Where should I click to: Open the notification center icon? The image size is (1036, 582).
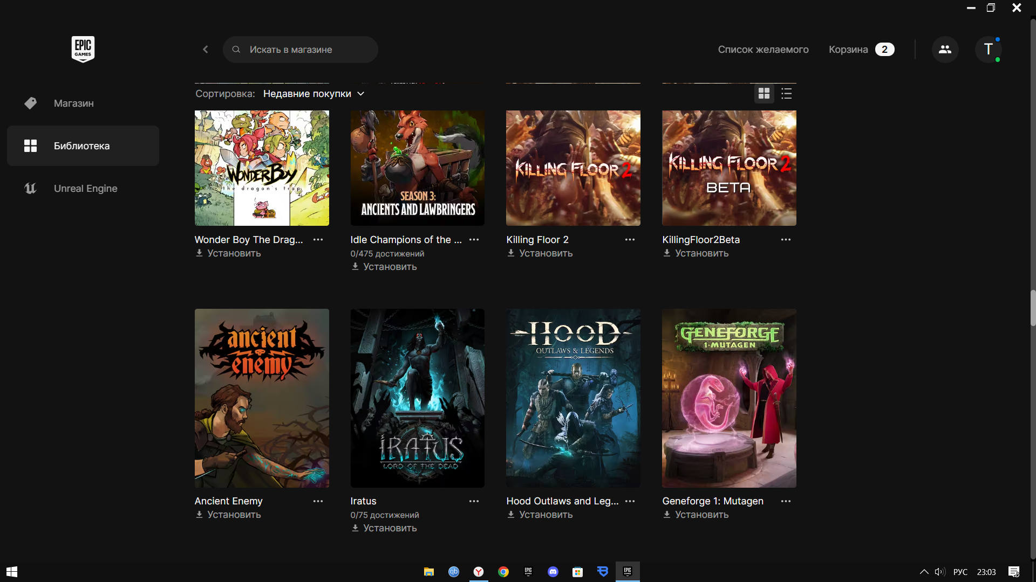tap(1014, 572)
